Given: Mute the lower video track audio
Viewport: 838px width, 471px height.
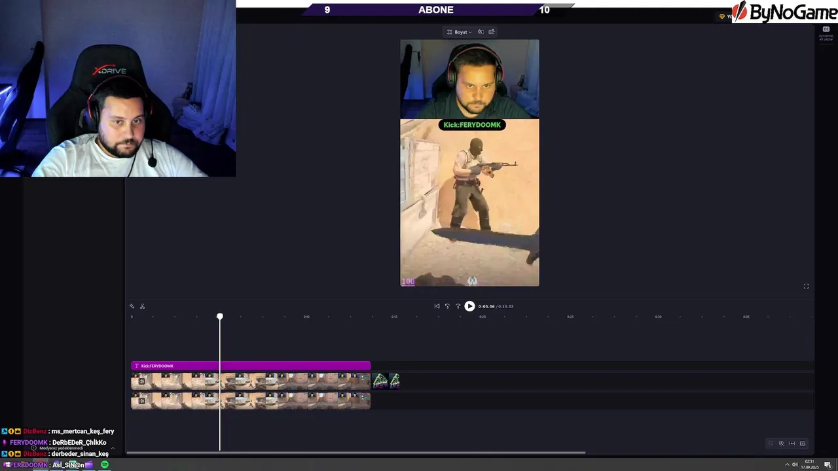Looking at the screenshot, I should click(141, 400).
